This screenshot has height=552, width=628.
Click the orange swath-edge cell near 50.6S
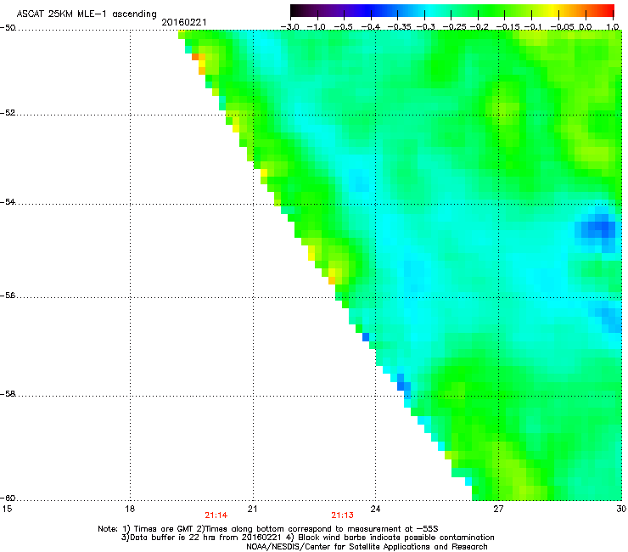coord(195,57)
